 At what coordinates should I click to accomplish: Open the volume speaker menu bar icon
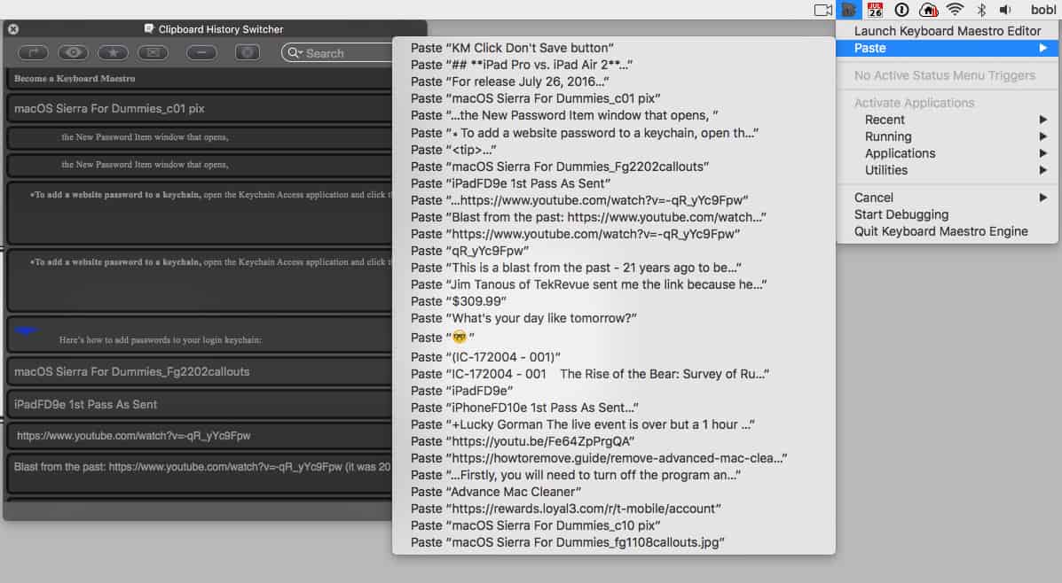(x=1006, y=10)
